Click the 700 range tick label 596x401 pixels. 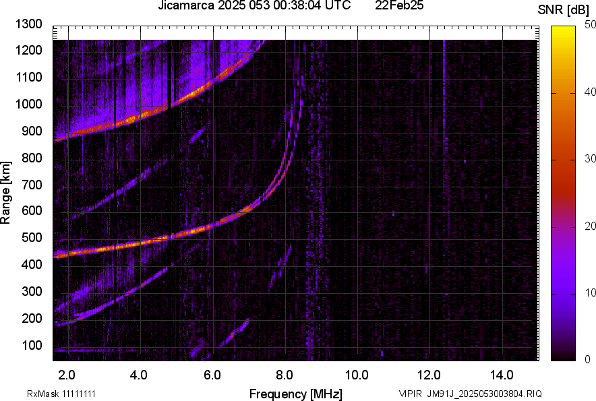pos(32,185)
